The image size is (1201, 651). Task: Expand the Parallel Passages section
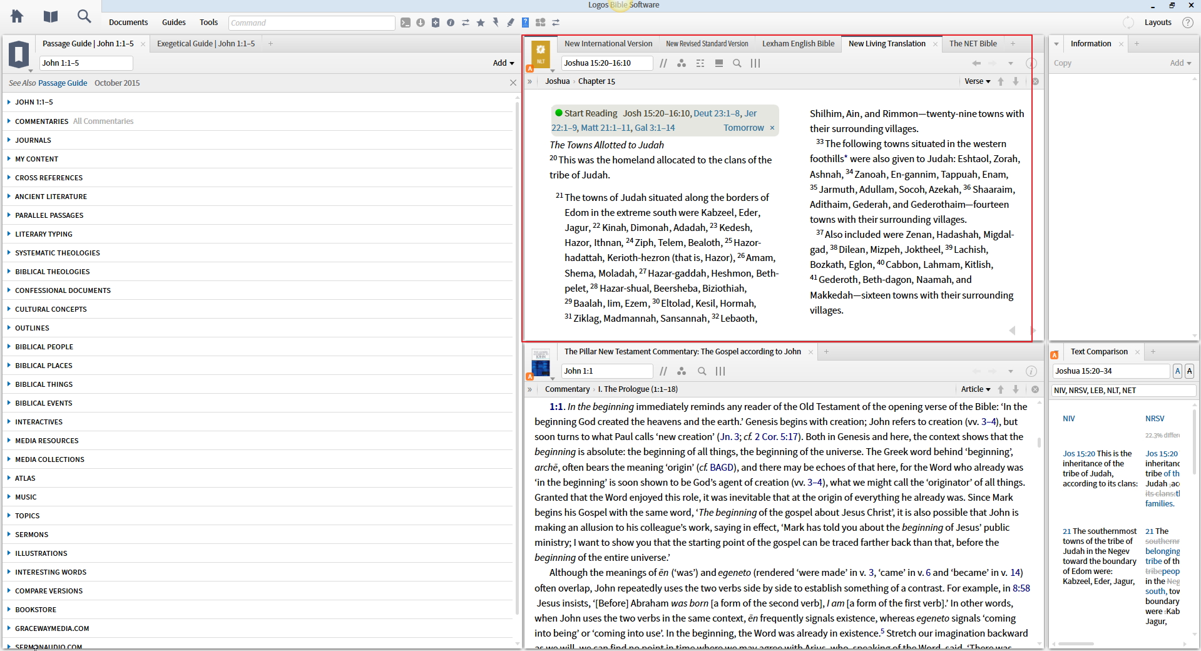click(9, 215)
